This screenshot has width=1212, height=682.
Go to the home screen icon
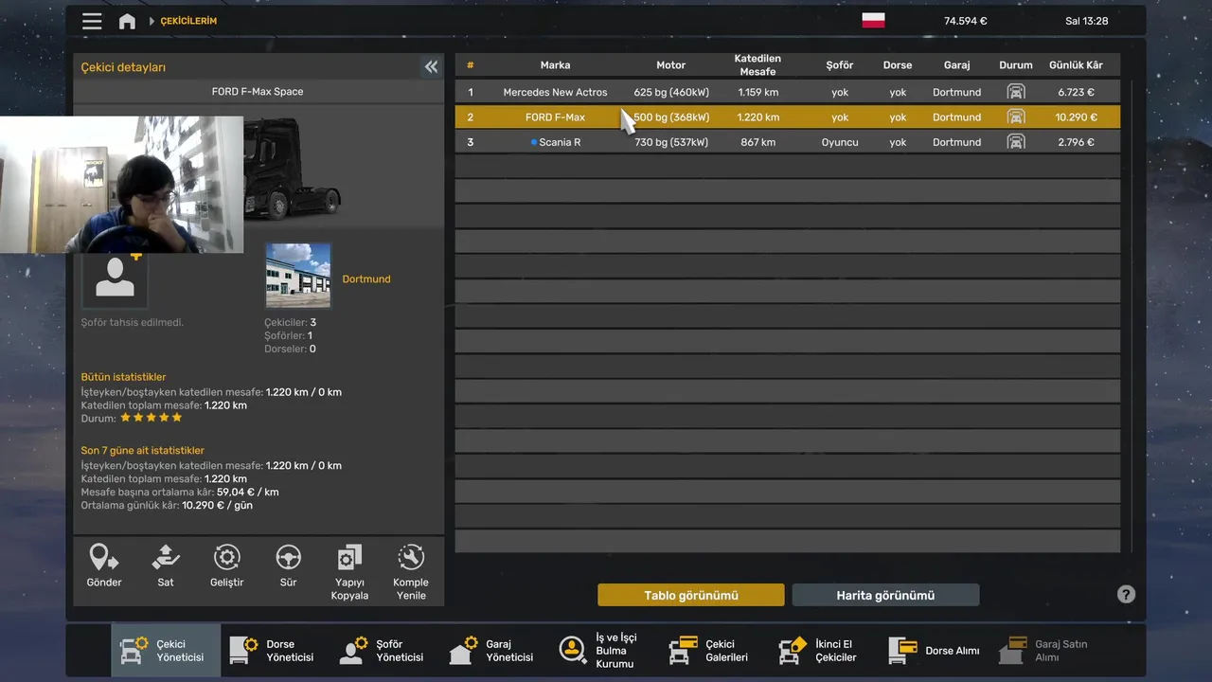127,21
